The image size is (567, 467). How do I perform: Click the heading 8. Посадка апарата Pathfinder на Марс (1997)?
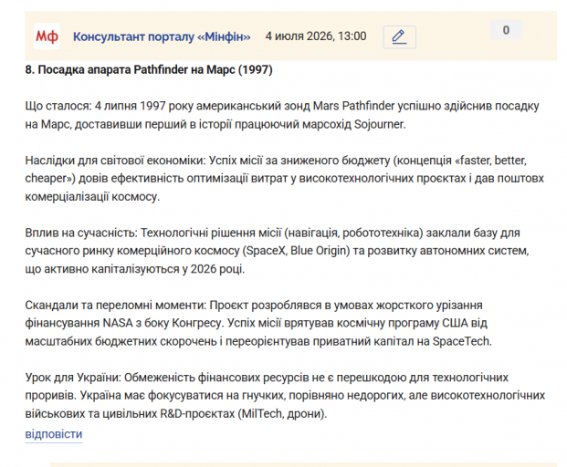pos(149,69)
